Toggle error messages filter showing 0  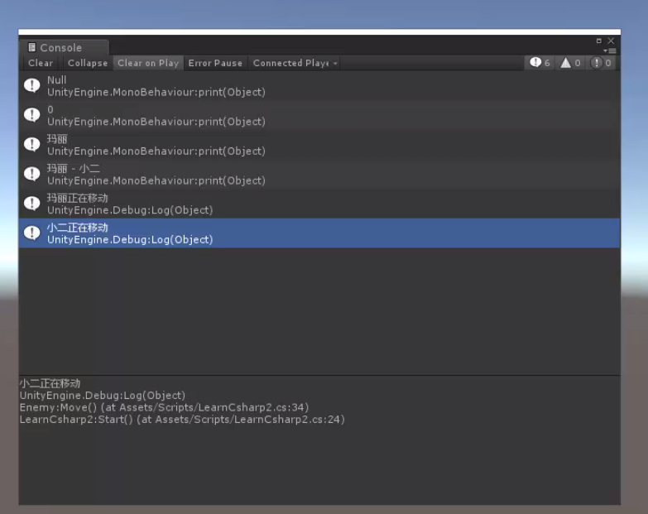coord(601,63)
